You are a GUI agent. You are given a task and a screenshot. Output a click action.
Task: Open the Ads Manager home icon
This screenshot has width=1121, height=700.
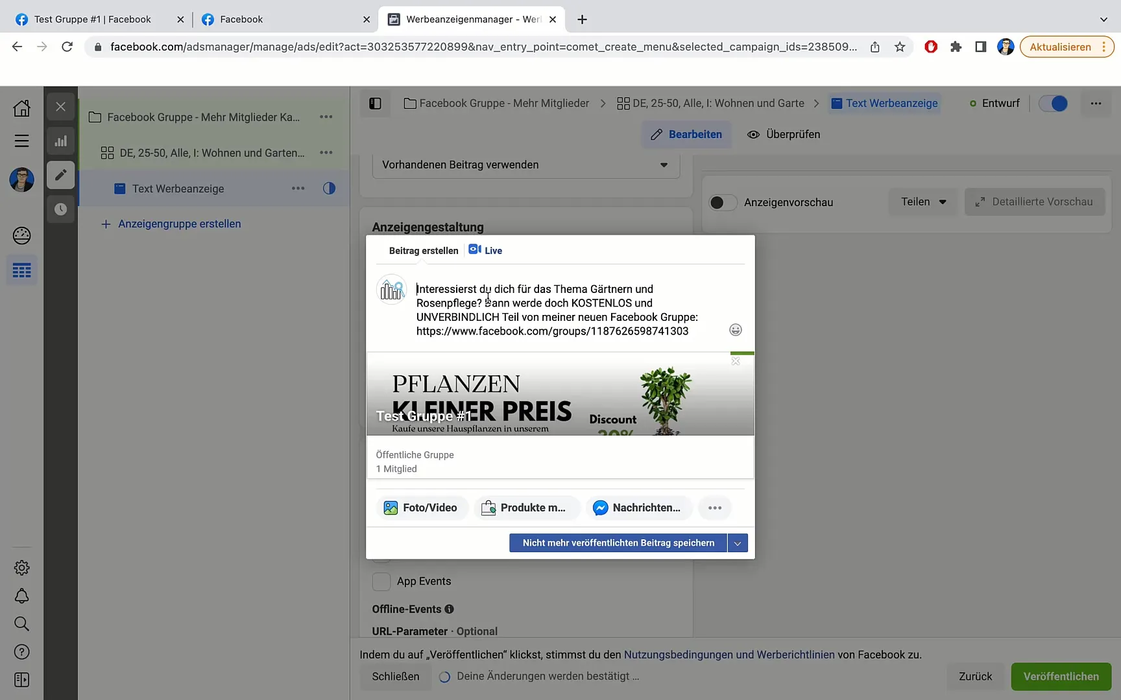(21, 108)
